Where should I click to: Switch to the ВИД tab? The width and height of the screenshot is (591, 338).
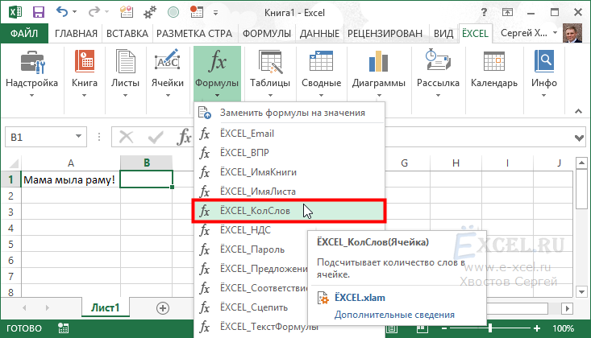(x=443, y=34)
